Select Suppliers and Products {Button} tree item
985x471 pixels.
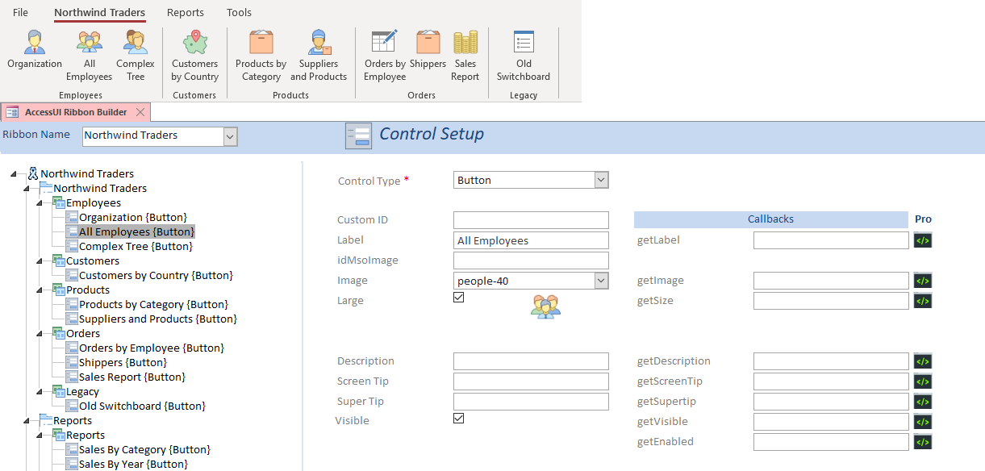point(158,319)
